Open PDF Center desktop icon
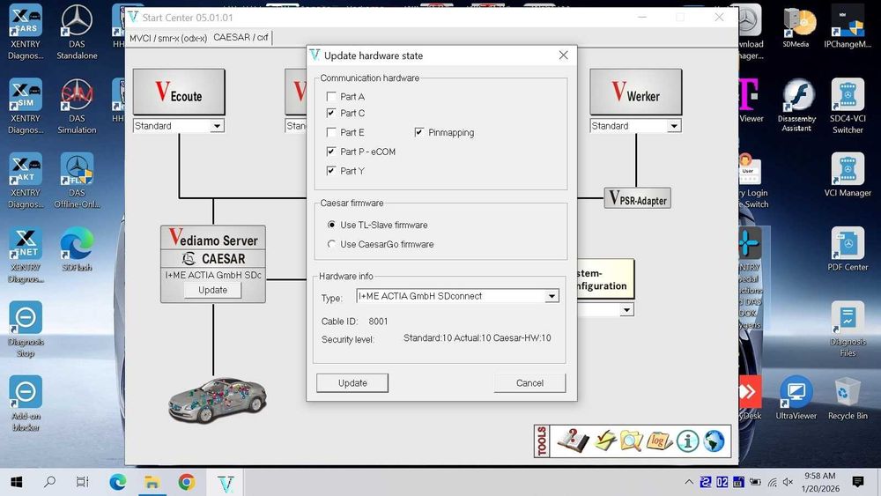881x496 pixels. click(x=848, y=248)
